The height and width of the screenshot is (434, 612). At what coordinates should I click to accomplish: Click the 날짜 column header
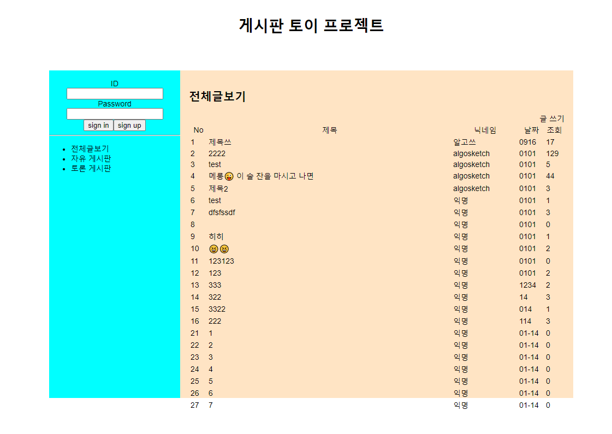pyautogui.click(x=531, y=130)
